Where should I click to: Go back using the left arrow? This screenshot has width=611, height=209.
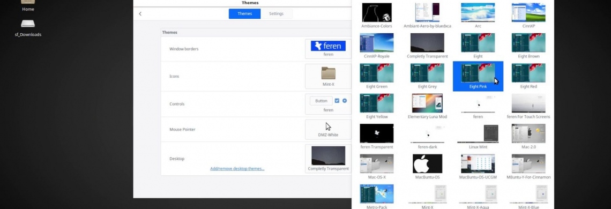tap(140, 13)
